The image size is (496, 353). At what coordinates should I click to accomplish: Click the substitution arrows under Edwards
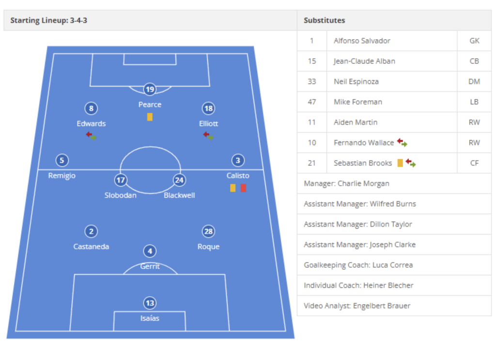[x=91, y=135]
